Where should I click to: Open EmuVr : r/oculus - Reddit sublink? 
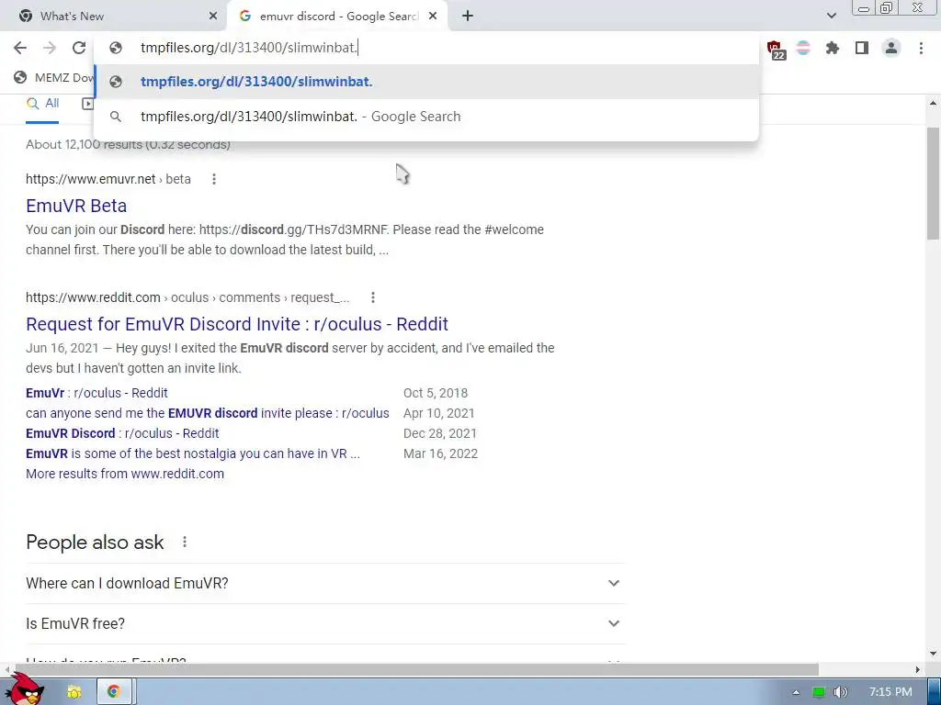pos(96,393)
